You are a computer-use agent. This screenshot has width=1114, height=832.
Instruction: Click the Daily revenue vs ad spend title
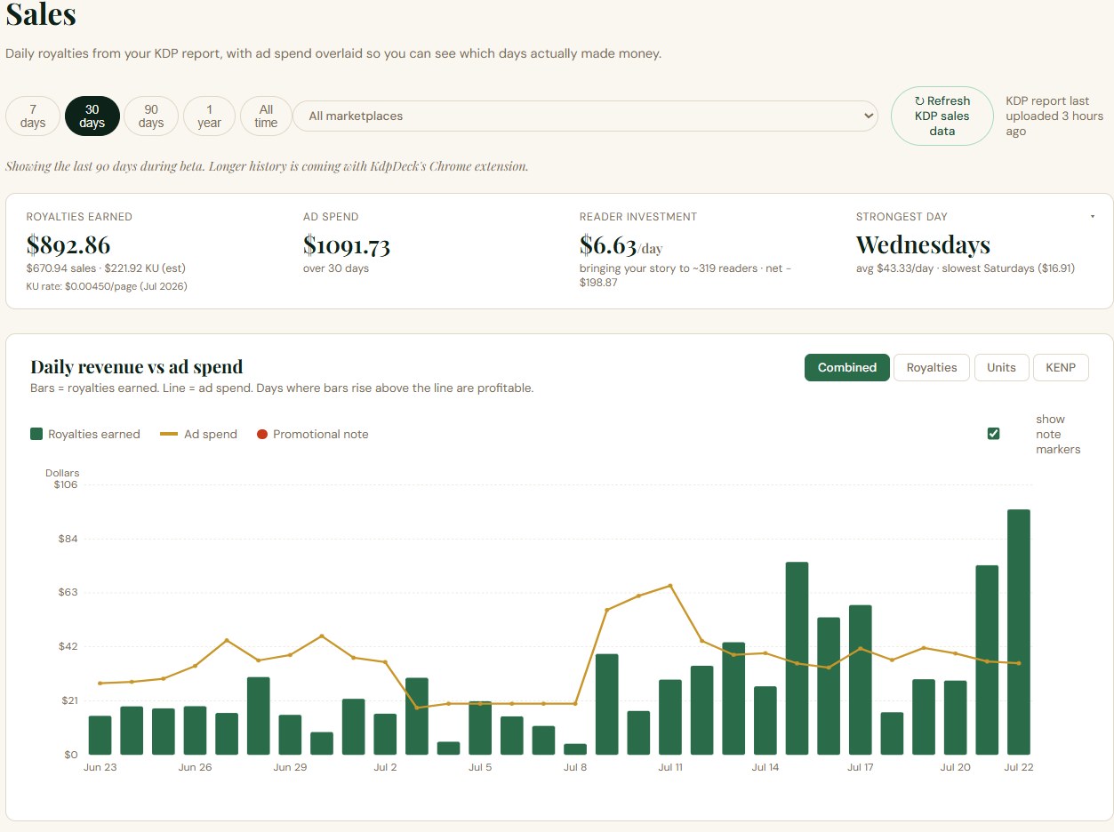coord(136,367)
